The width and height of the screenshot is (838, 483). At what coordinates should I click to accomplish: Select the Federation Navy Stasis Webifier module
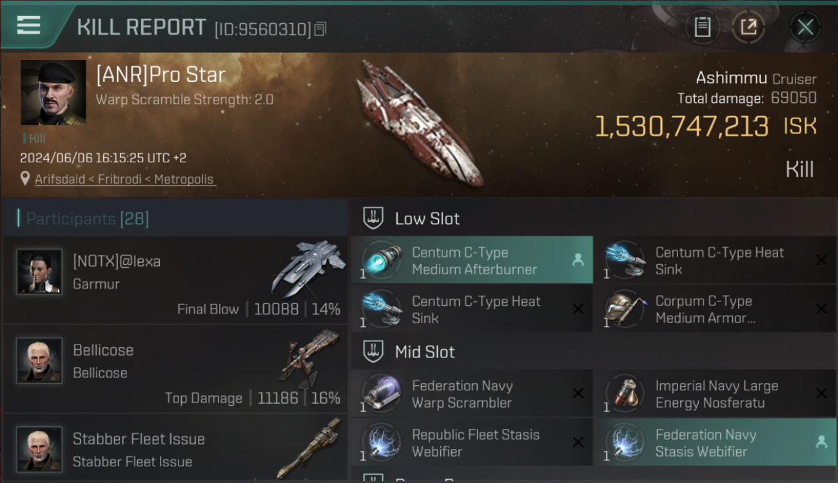point(714,442)
